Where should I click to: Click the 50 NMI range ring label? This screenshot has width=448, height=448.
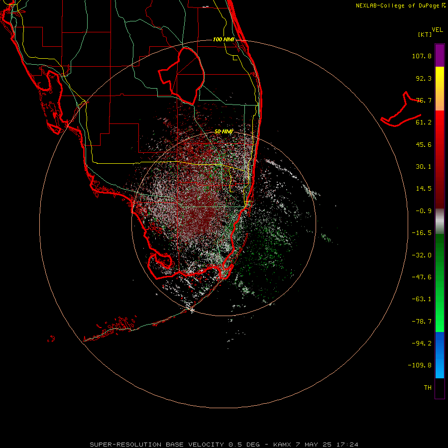[x=224, y=131]
